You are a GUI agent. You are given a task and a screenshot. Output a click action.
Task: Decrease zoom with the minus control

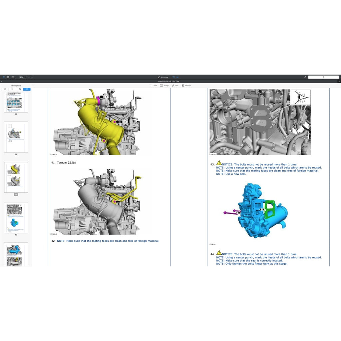click(x=29, y=77)
